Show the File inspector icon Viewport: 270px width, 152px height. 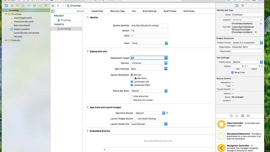coord(237,5)
